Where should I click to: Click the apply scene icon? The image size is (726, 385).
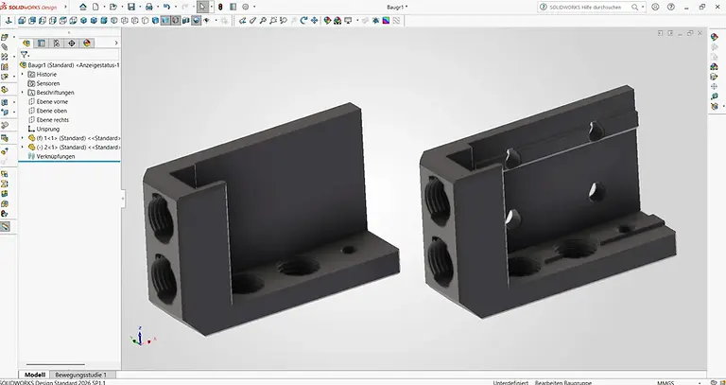point(337,21)
